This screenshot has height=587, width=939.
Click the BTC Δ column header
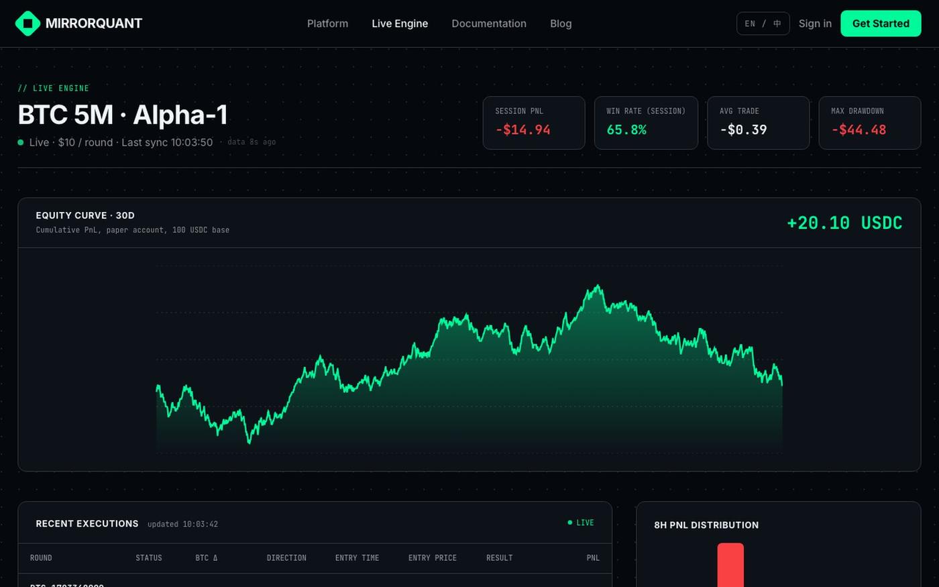tap(207, 558)
